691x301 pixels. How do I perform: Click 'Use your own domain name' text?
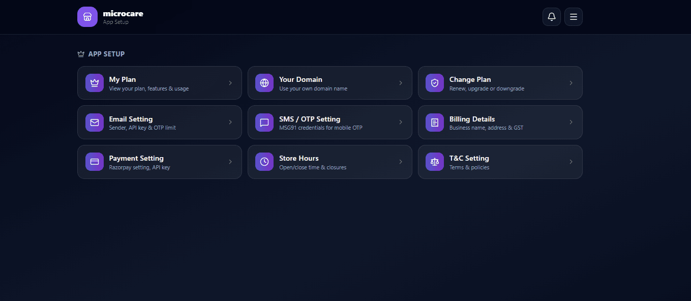(313, 88)
